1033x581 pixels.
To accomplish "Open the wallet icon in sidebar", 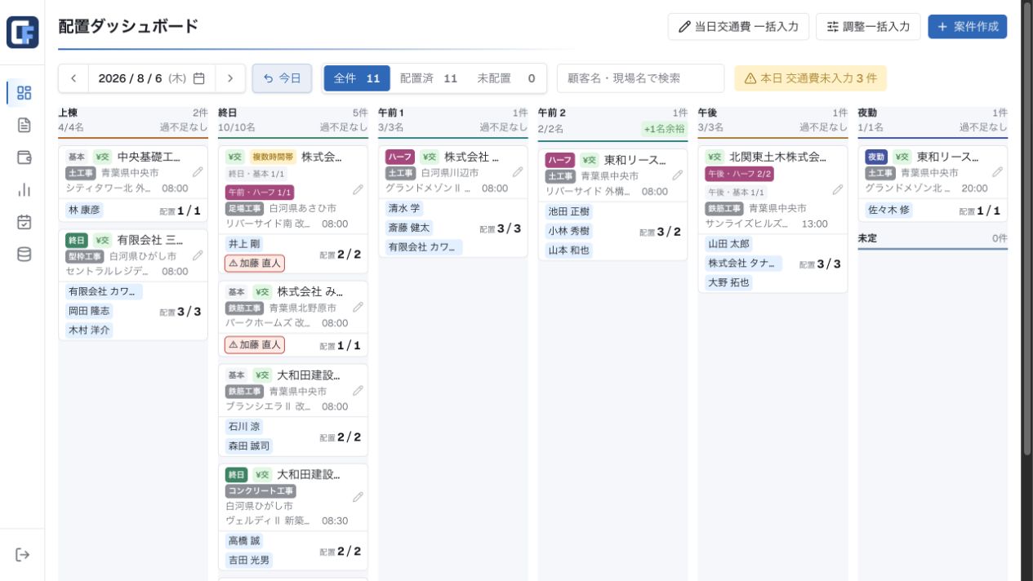I will point(24,157).
